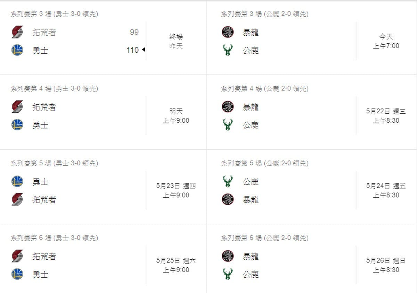
Task: Click the Trail Blazers logo in Warriors series Game 3
Action: (17, 33)
